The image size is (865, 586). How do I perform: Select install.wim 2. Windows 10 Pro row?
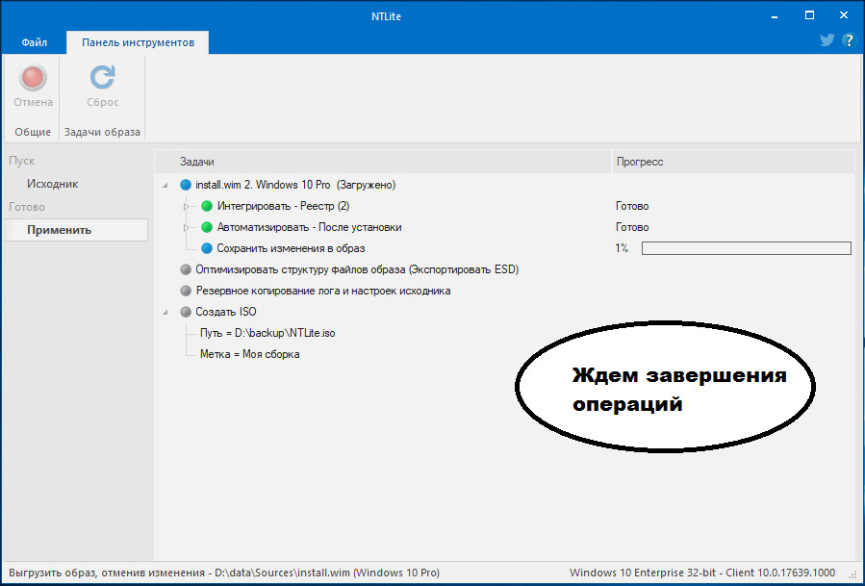[295, 185]
